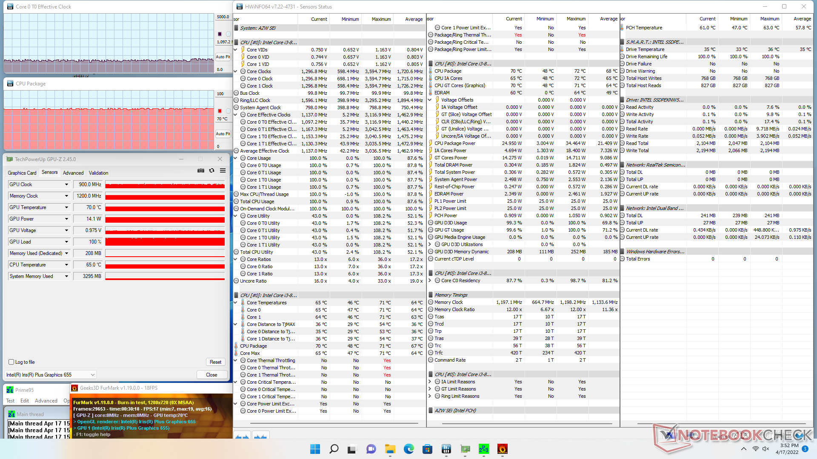Image resolution: width=817 pixels, height=459 pixels.
Task: Open the GPU-Z hamburger menu icon
Action: (x=223, y=170)
